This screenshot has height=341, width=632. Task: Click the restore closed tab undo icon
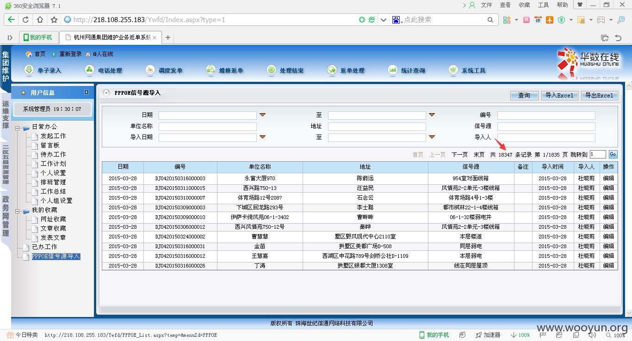point(618,38)
